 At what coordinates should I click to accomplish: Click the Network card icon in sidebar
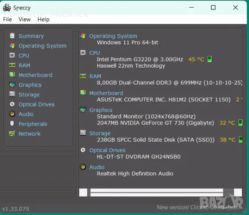12,133
